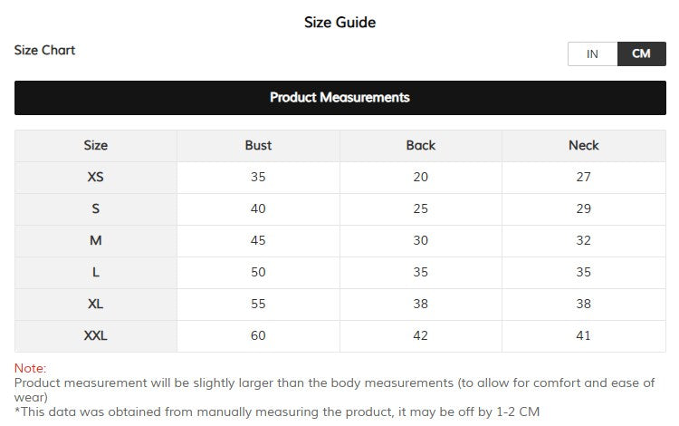The height and width of the screenshot is (426, 679).
Task: Click the Product Measurements header bar
Action: coord(339,98)
